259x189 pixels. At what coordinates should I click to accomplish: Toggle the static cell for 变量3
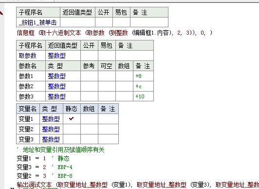coord(72,139)
